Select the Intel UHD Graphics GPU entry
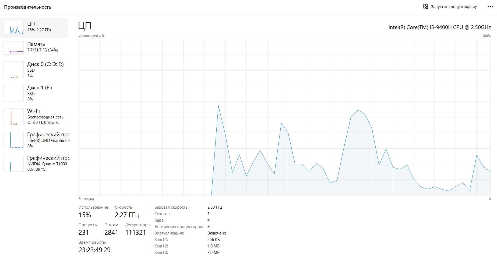The width and height of the screenshot is (497, 259). click(34, 140)
